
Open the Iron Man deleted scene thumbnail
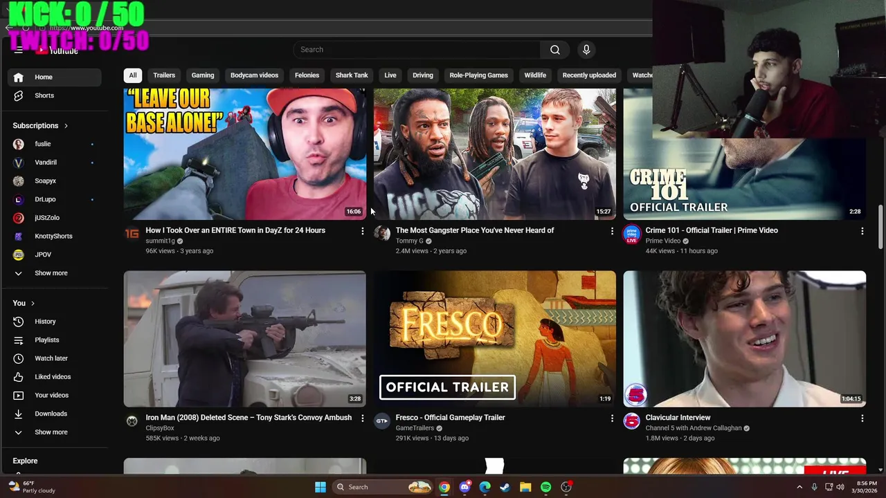pos(245,339)
